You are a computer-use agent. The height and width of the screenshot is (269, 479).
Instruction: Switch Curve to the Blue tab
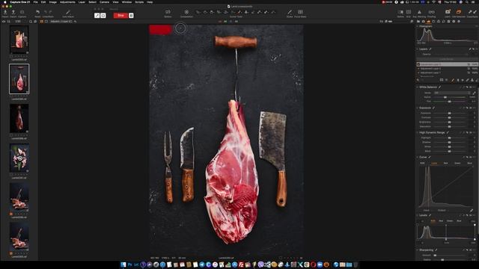pyautogui.click(x=469, y=163)
